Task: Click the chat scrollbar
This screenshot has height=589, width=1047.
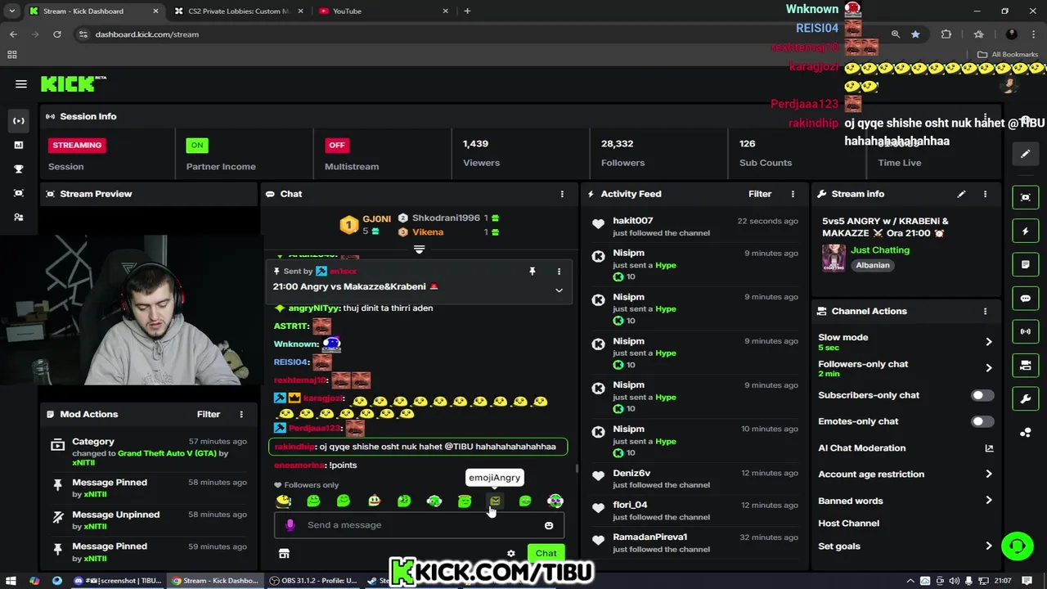Action: [577, 469]
